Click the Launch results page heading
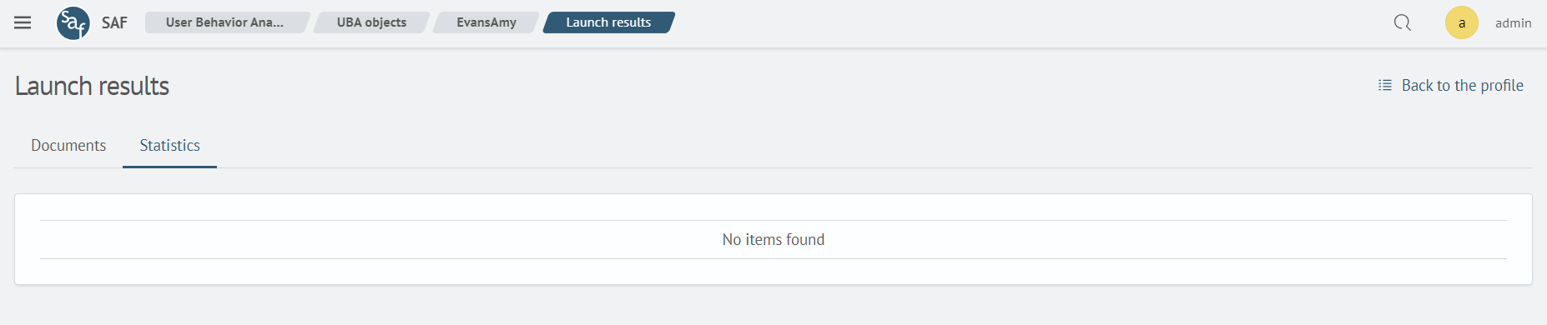The width and height of the screenshot is (1547, 325). [x=92, y=86]
